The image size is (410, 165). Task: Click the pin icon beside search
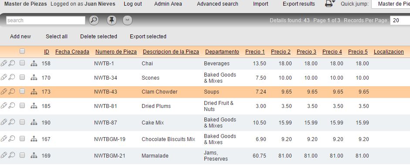(x=112, y=20)
